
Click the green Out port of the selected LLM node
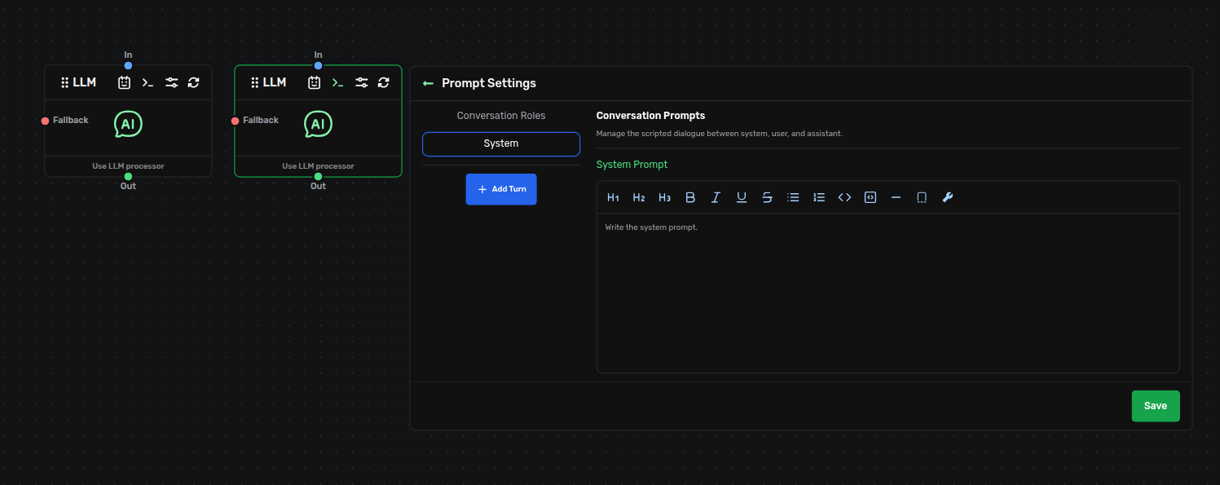click(318, 176)
